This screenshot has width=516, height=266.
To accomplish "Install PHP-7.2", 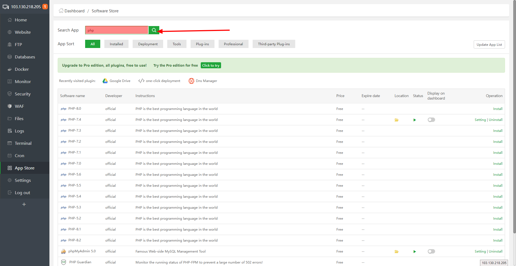I will click(498, 142).
